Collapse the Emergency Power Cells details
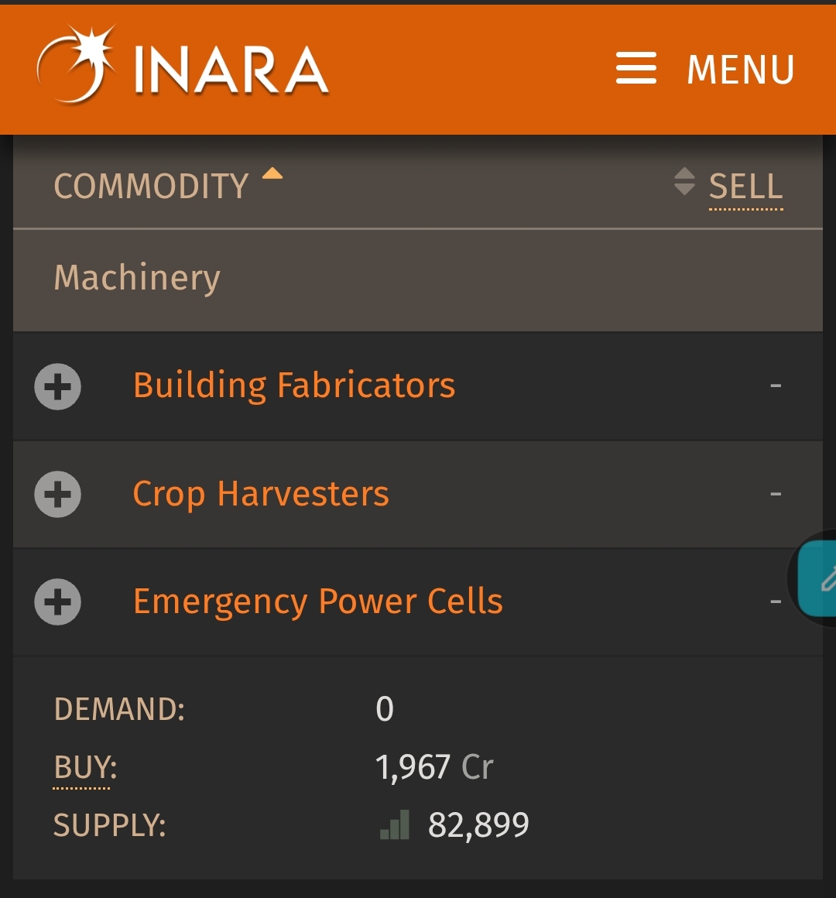The width and height of the screenshot is (836, 898). [x=58, y=602]
